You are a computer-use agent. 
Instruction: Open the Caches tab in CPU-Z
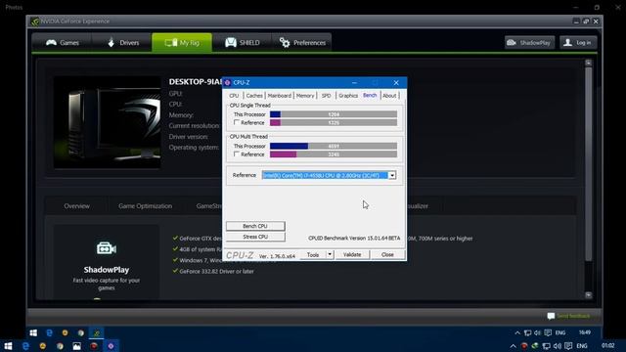pos(254,96)
